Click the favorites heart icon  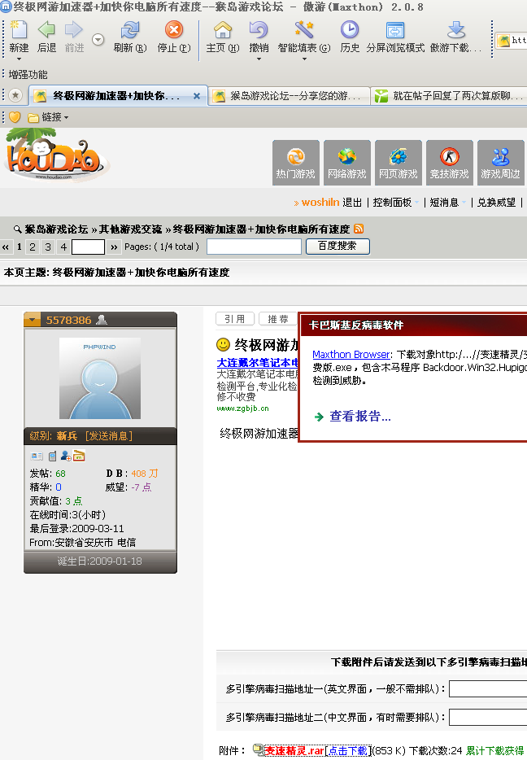tap(15, 117)
